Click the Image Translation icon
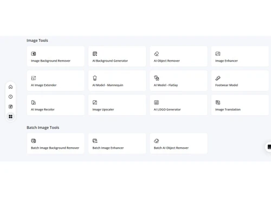This screenshot has width=271, height=203. click(218, 102)
